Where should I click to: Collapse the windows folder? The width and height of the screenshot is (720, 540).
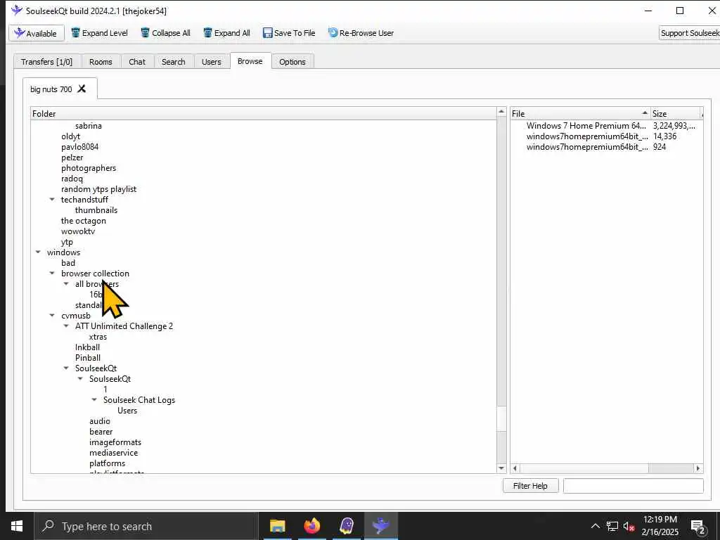[x=38, y=252]
